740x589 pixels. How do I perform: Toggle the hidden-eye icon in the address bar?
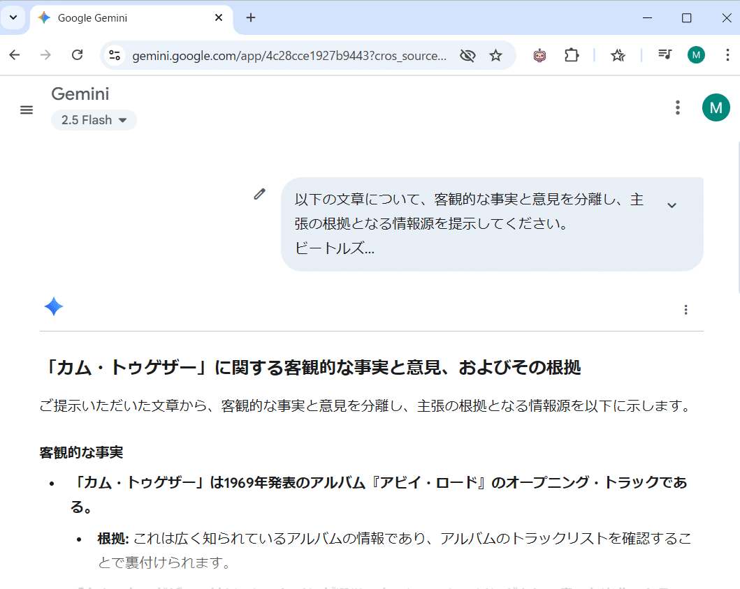pyautogui.click(x=467, y=54)
